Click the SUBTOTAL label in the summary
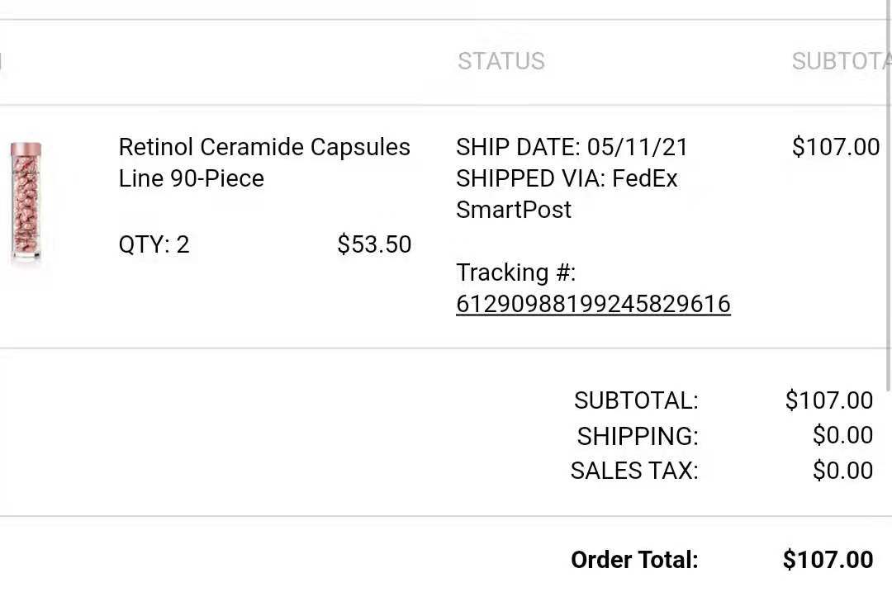Image resolution: width=892 pixels, height=611 pixels. click(636, 400)
